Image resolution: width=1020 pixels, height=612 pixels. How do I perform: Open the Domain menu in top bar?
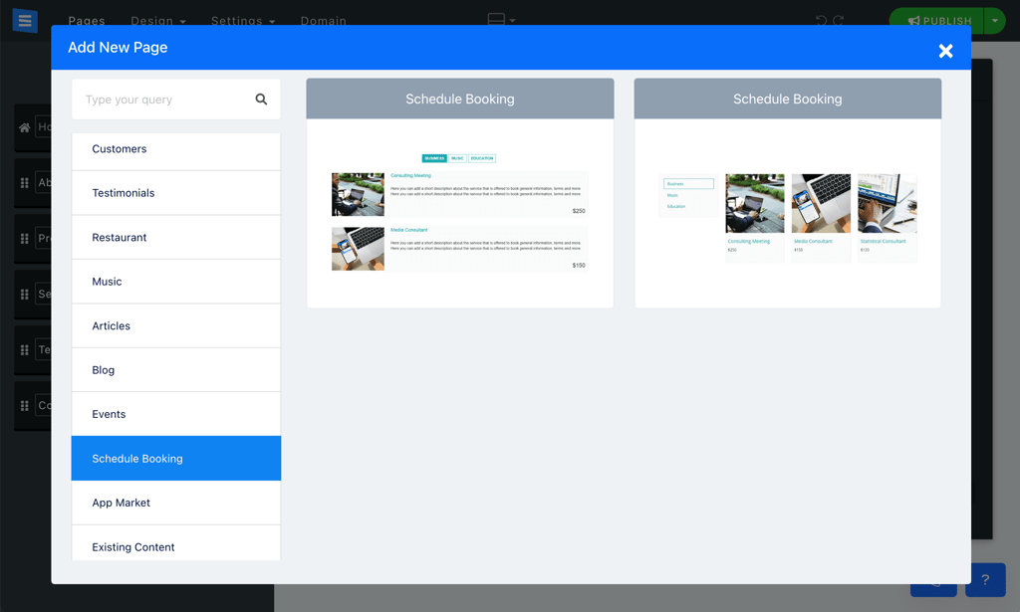coord(324,21)
